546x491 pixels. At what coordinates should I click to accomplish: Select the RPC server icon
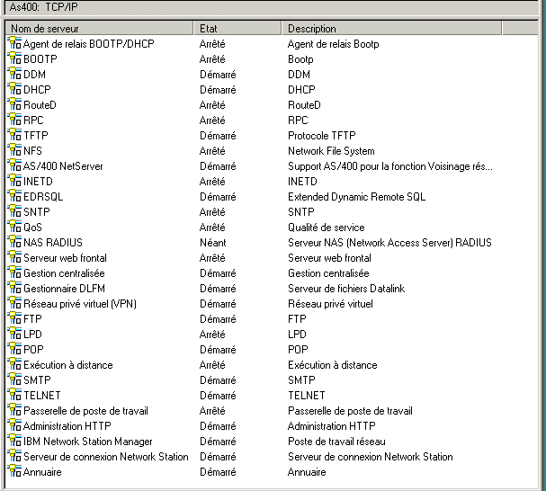(14, 120)
